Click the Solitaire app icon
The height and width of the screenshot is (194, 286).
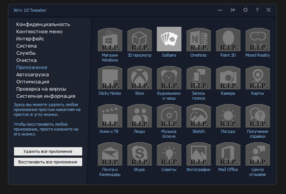coord(169,39)
